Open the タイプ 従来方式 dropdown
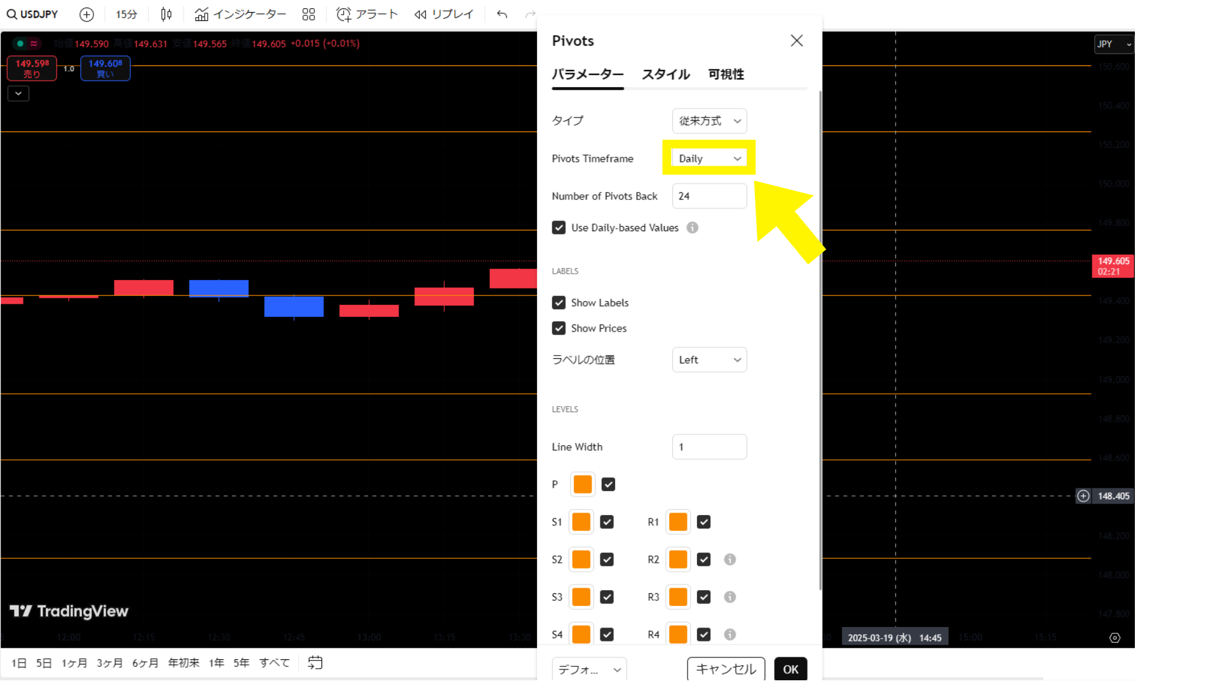 (x=709, y=121)
